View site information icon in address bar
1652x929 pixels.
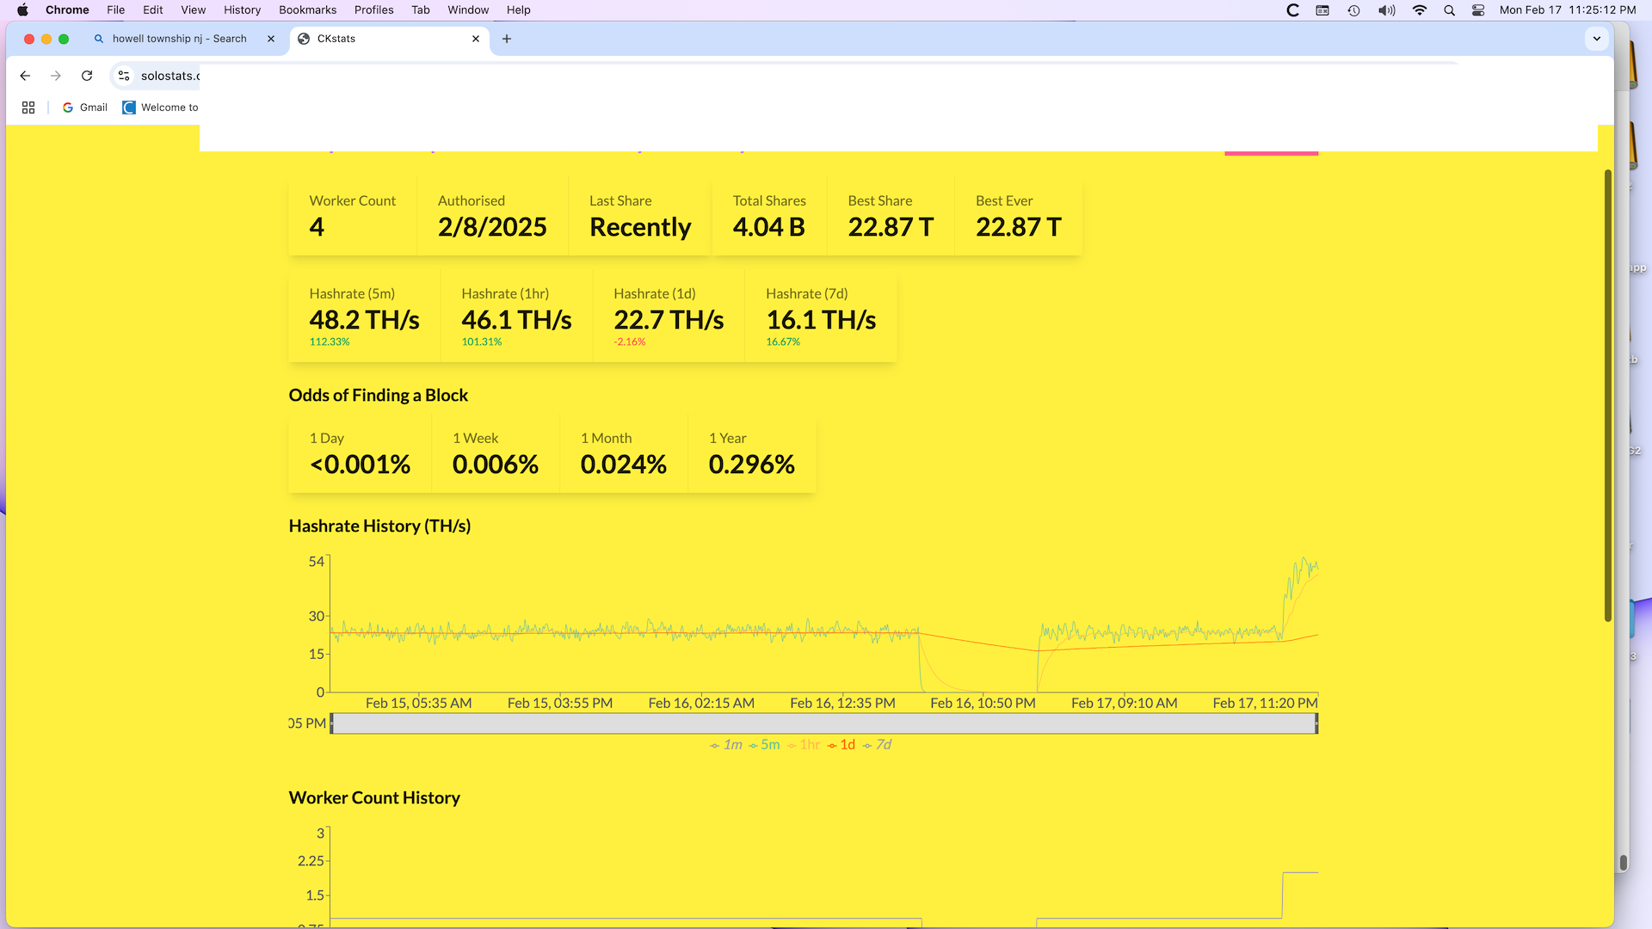tap(124, 76)
